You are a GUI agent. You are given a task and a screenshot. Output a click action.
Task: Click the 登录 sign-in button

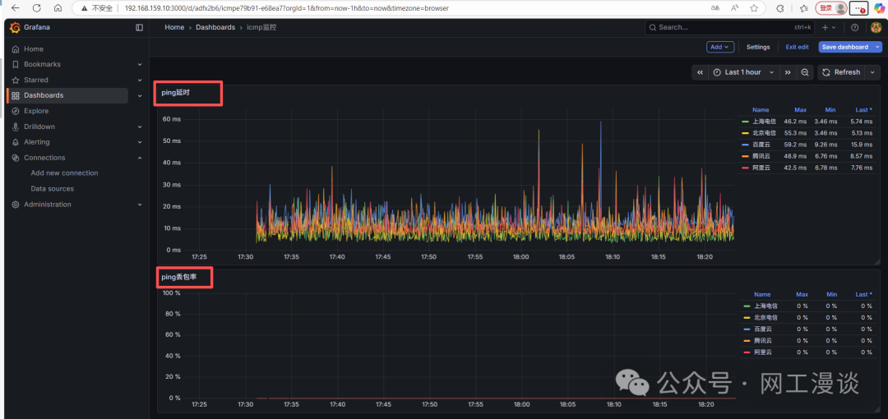[x=830, y=8]
